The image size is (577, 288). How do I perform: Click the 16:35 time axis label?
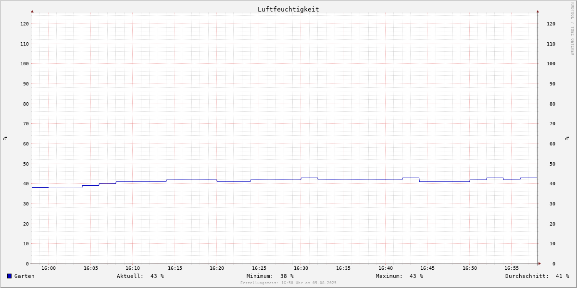(343, 268)
